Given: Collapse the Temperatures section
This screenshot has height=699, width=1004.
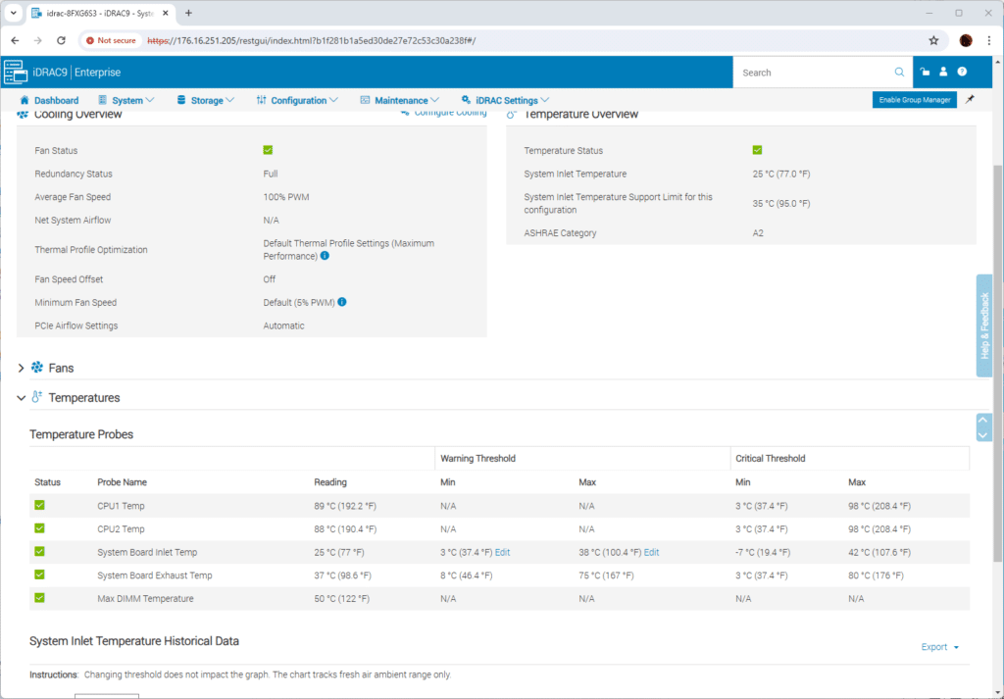Looking at the screenshot, I should pos(22,398).
